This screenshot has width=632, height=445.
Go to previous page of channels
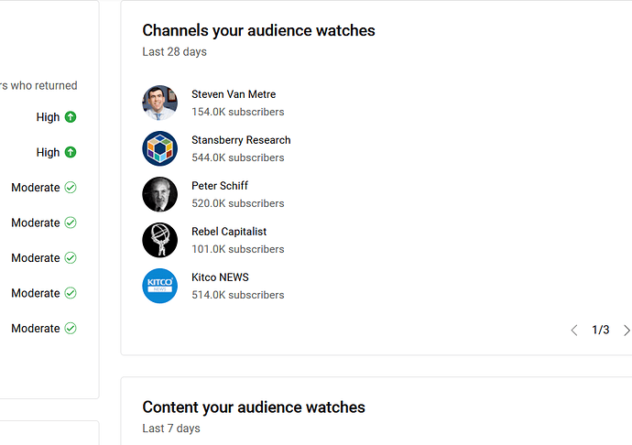(x=574, y=331)
